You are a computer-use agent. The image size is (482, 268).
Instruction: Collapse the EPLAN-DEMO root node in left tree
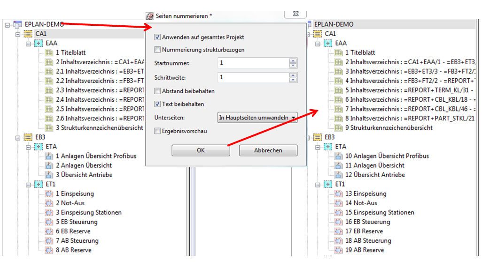(x=8, y=25)
